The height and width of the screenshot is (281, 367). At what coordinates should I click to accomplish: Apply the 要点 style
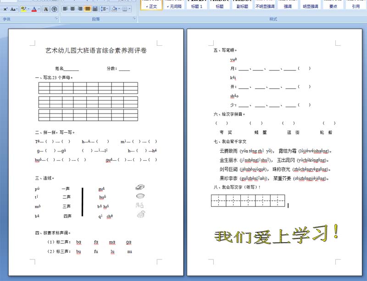click(x=333, y=5)
